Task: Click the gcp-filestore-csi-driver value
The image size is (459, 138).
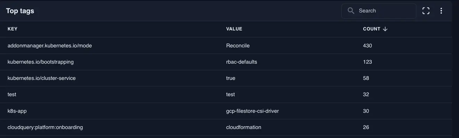Action: click(x=253, y=111)
